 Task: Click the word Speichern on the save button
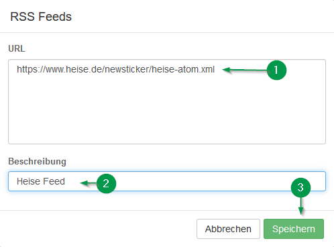[294, 229]
